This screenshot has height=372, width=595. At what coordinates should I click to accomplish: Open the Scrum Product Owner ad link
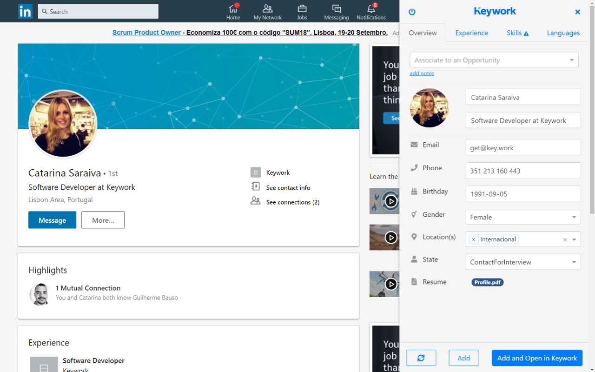point(250,33)
